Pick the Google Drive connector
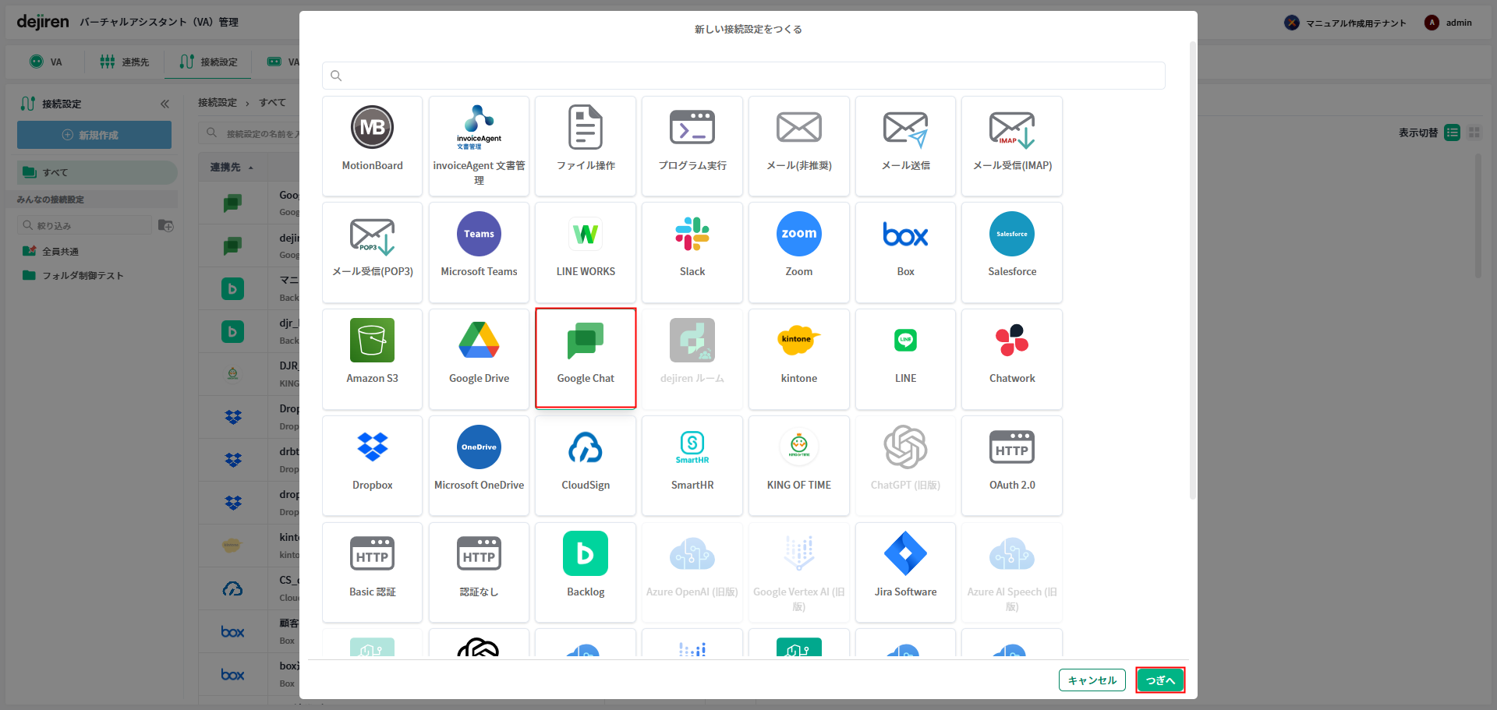 point(479,358)
